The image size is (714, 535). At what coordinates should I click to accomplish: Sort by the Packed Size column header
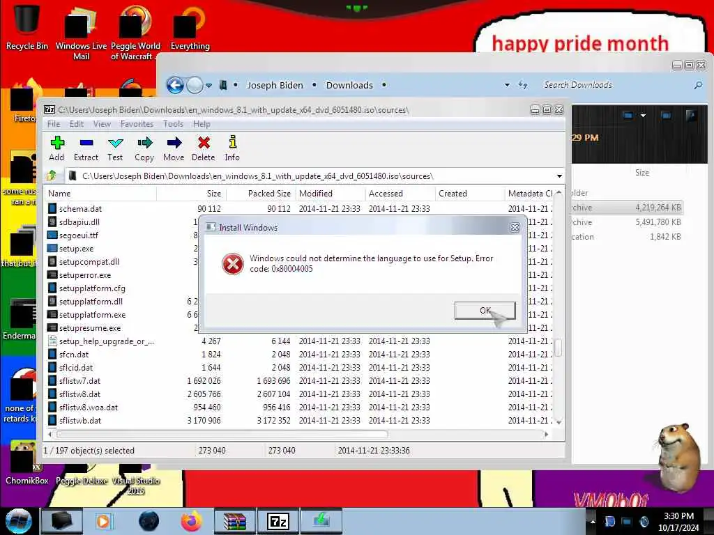tap(261, 194)
